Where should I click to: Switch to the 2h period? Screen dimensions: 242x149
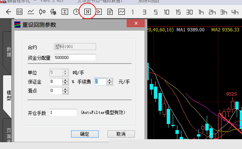(212, 12)
